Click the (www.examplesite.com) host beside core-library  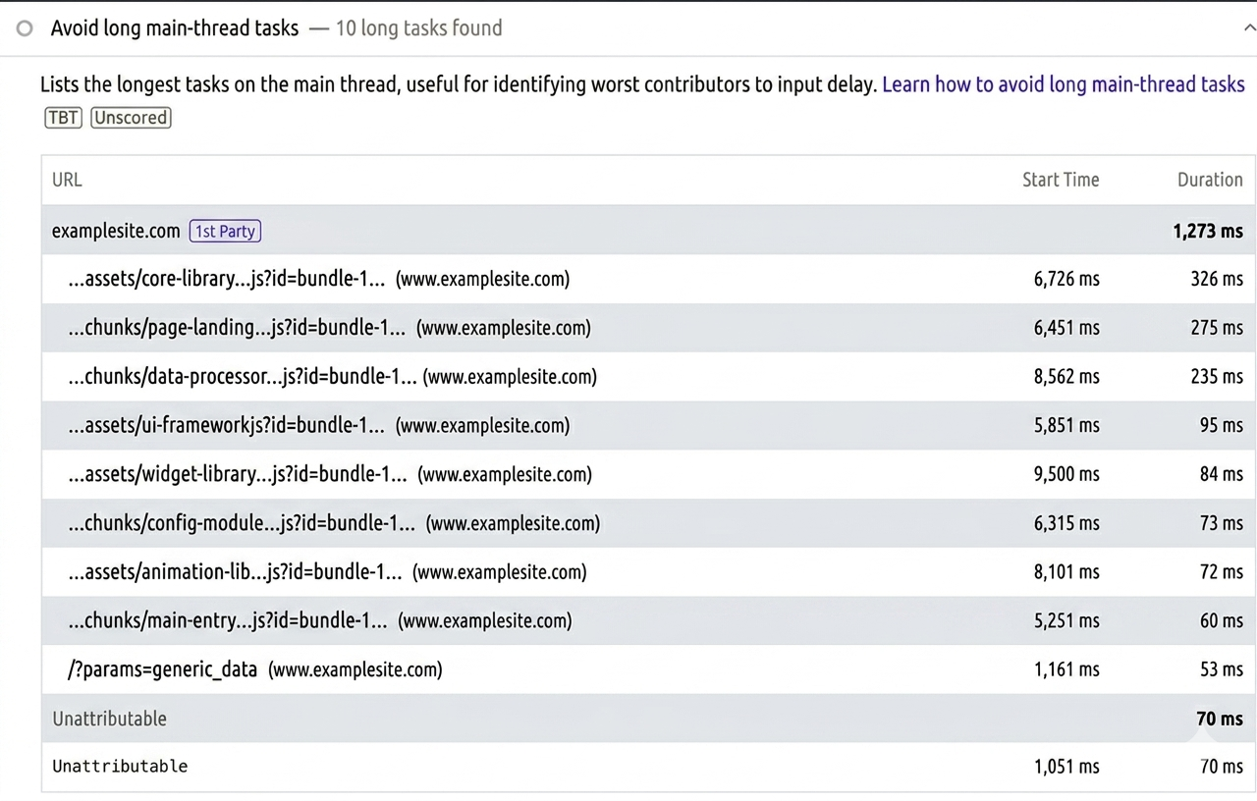pos(482,279)
